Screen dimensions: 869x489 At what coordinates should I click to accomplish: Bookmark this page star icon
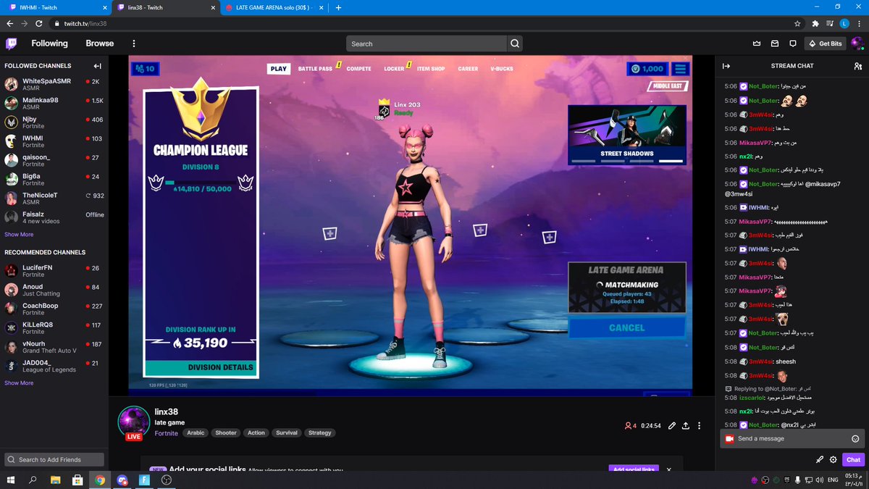[x=797, y=23]
